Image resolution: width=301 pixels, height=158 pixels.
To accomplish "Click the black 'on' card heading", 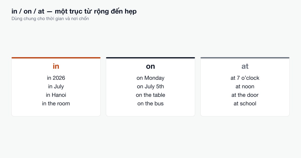I will pos(150,66).
